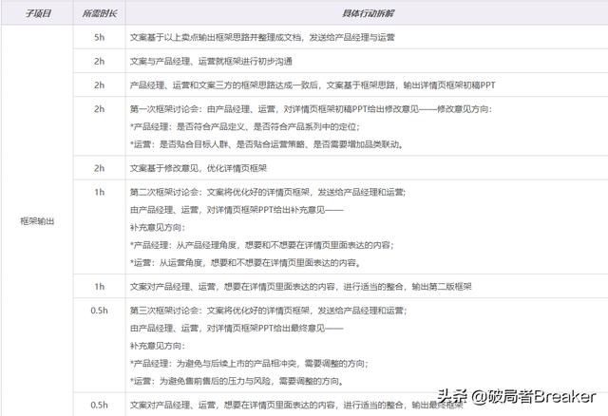Click line 为避免售前售后的压力与风险
This screenshot has height=416, width=608.
click(x=237, y=382)
